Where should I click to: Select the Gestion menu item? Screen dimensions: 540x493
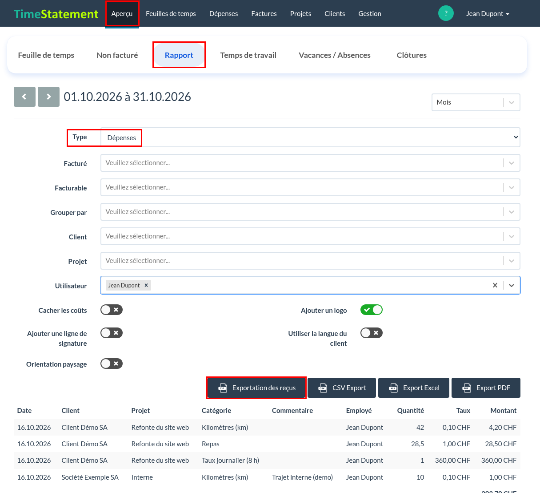[370, 14]
